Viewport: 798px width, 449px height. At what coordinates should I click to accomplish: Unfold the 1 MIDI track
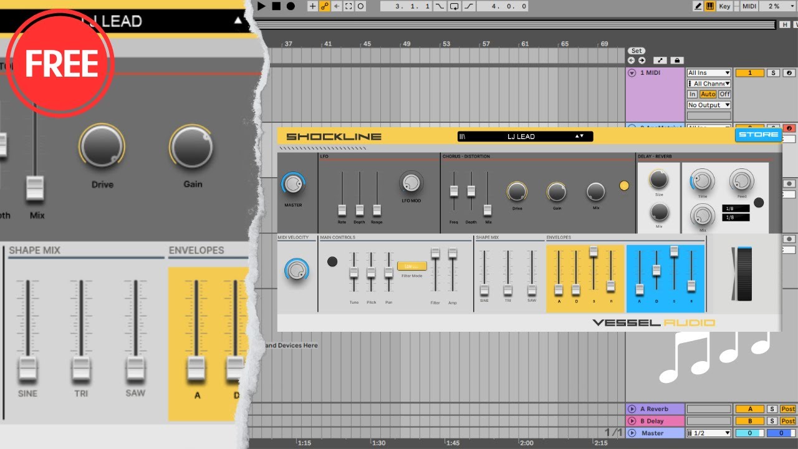(x=632, y=73)
